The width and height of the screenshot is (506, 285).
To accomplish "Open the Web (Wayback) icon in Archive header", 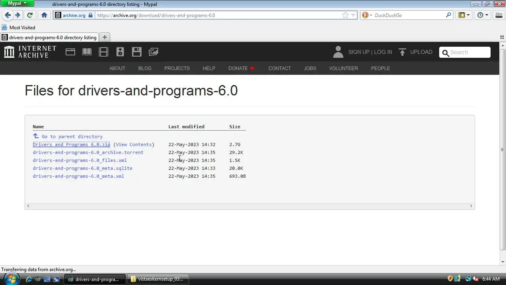I will (70, 52).
